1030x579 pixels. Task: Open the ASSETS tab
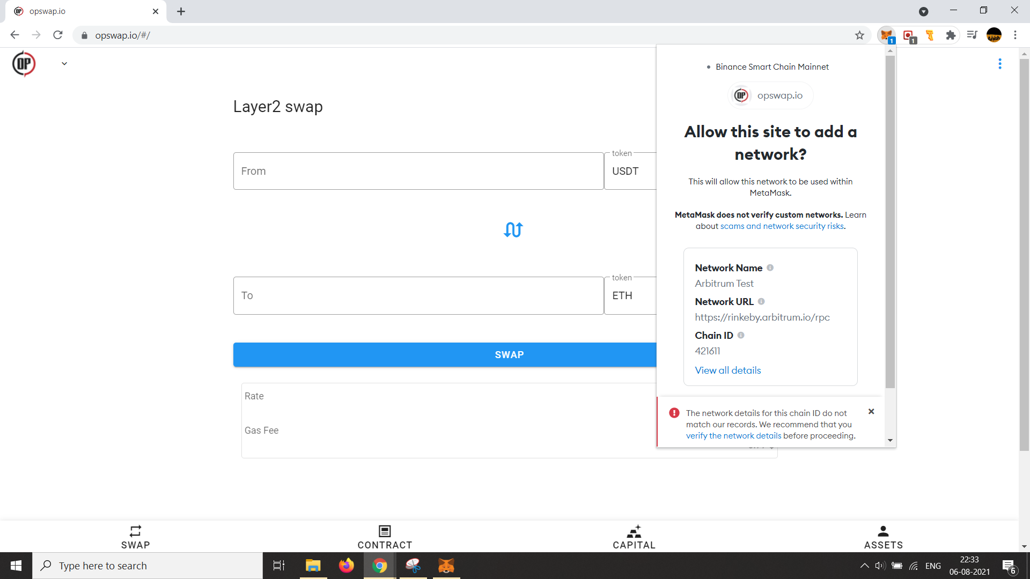[883, 537]
